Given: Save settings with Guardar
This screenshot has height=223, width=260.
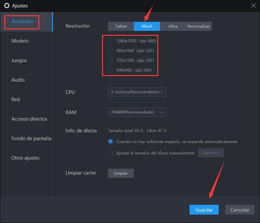Looking at the screenshot, I should (x=204, y=210).
